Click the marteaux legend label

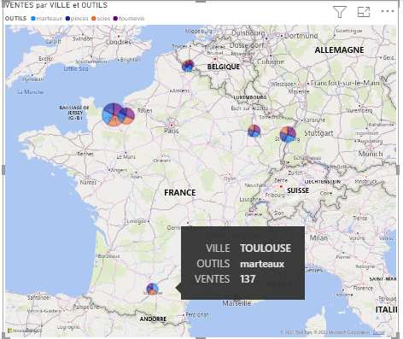coord(50,19)
